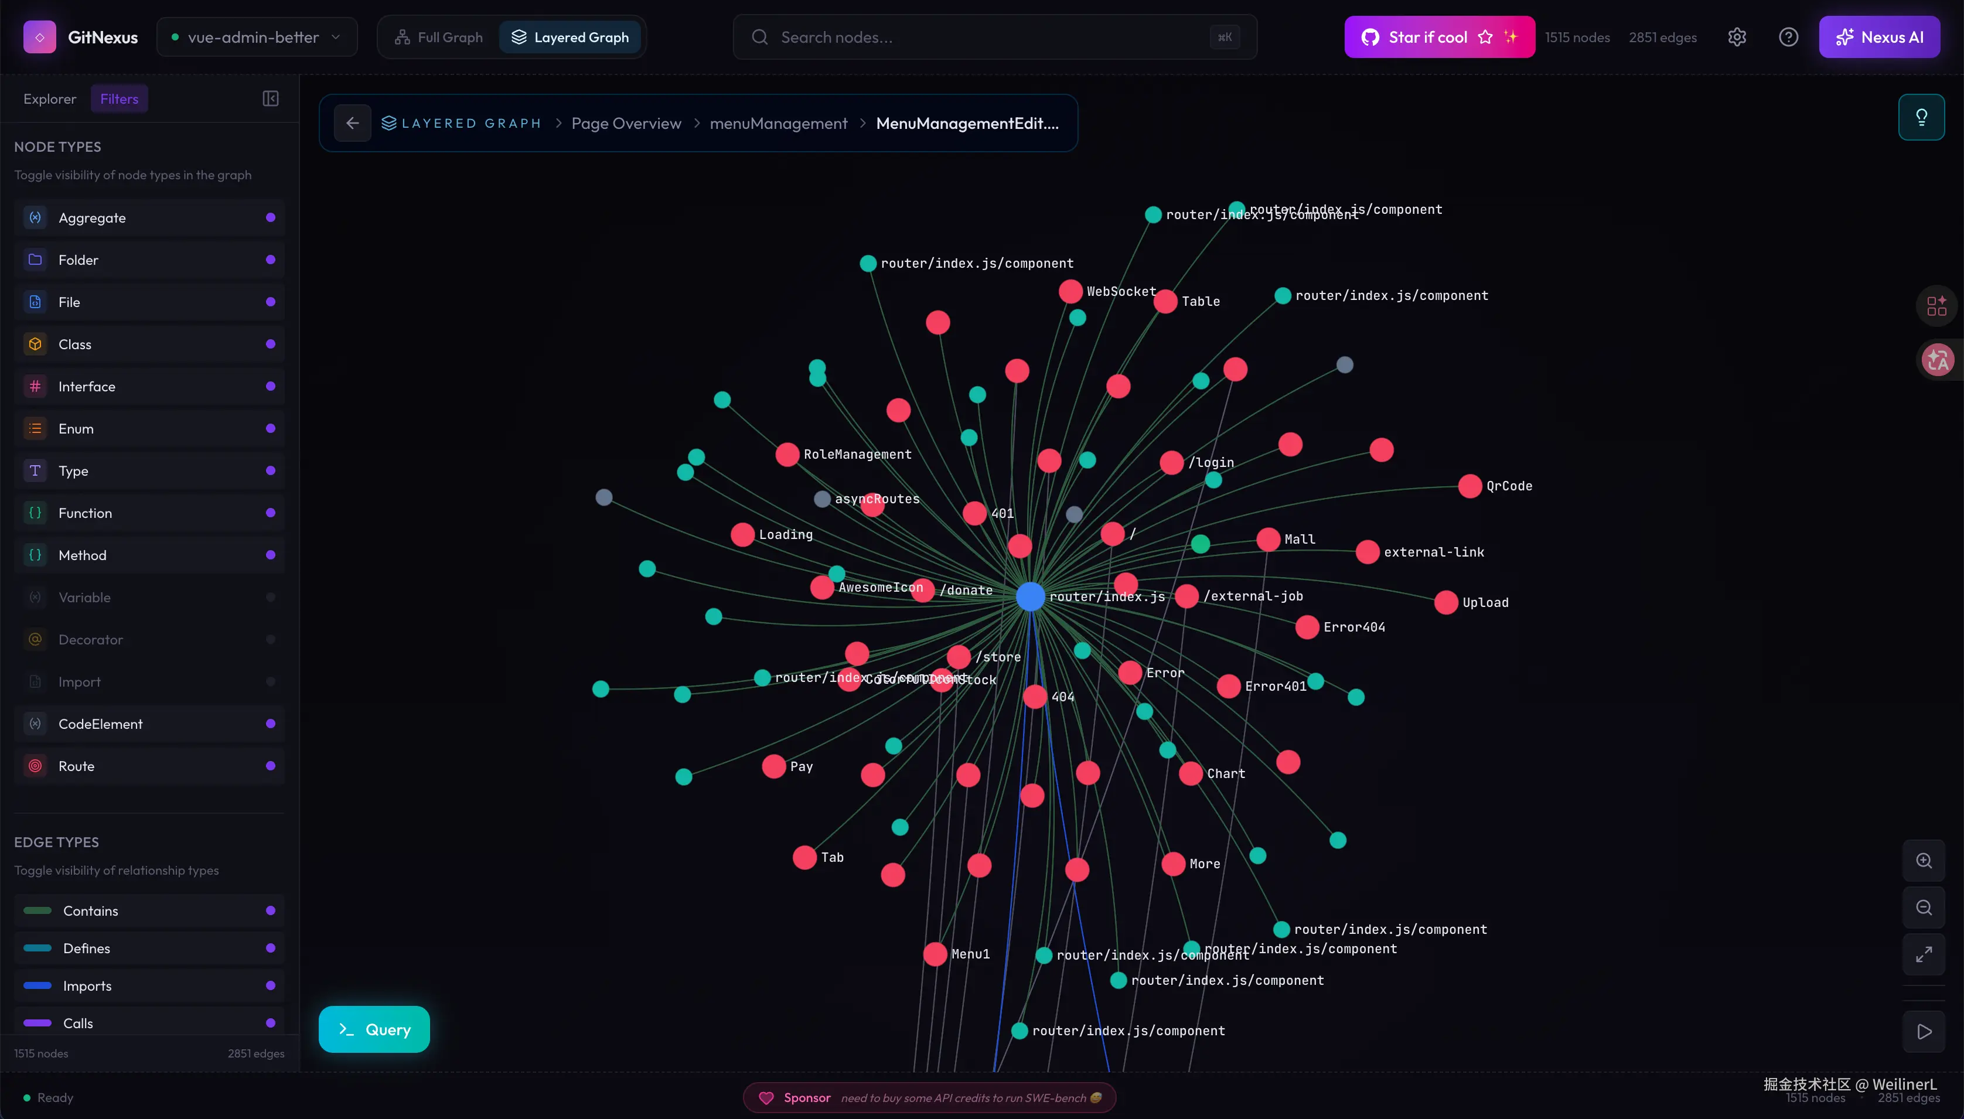This screenshot has height=1119, width=1964.
Task: Toggle Folder node visibility
Action: [x=271, y=260]
